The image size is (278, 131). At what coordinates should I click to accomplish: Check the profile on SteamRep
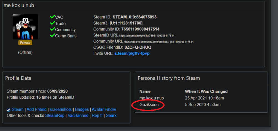pyautogui.click(x=55, y=116)
